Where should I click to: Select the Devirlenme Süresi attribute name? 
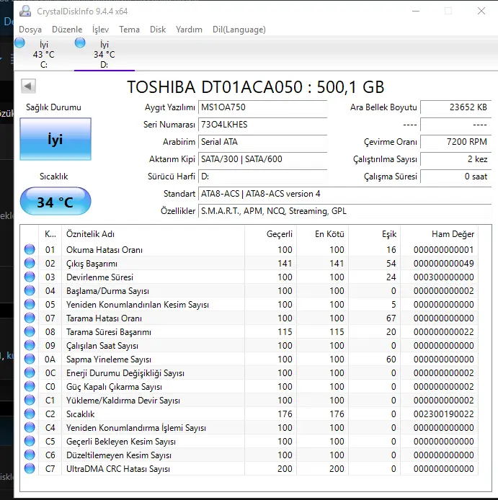(99, 277)
